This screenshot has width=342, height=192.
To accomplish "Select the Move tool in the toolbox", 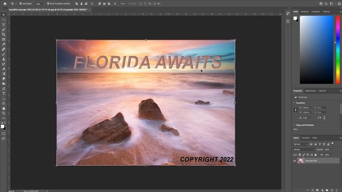I will (x=4, y=15).
